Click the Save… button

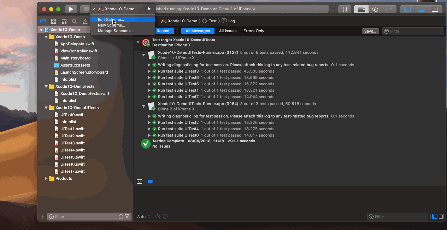coord(370,31)
